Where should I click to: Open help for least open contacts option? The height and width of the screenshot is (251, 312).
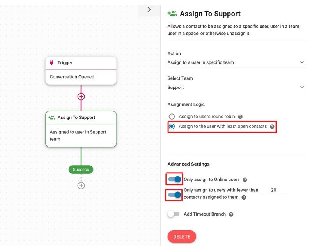(x=272, y=127)
